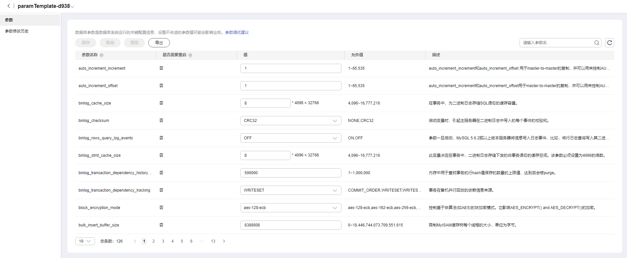Click the pagination ellipsis for more pages

click(202, 241)
